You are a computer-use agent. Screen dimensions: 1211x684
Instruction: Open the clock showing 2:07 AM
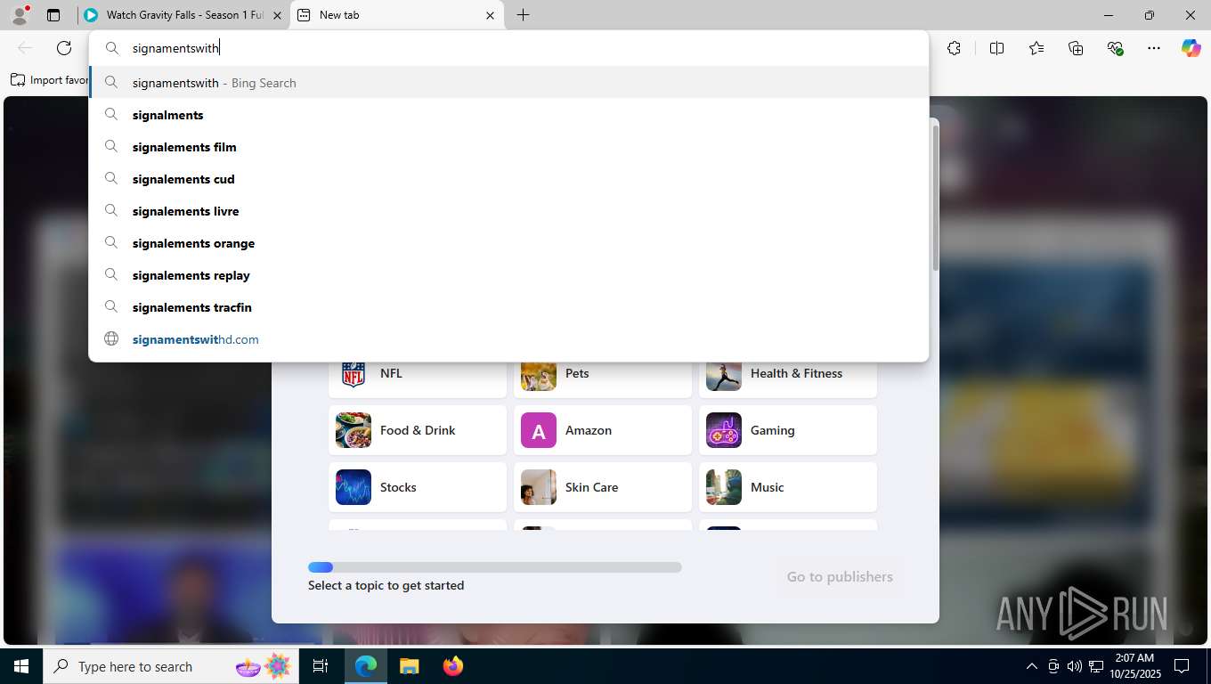tap(1134, 666)
